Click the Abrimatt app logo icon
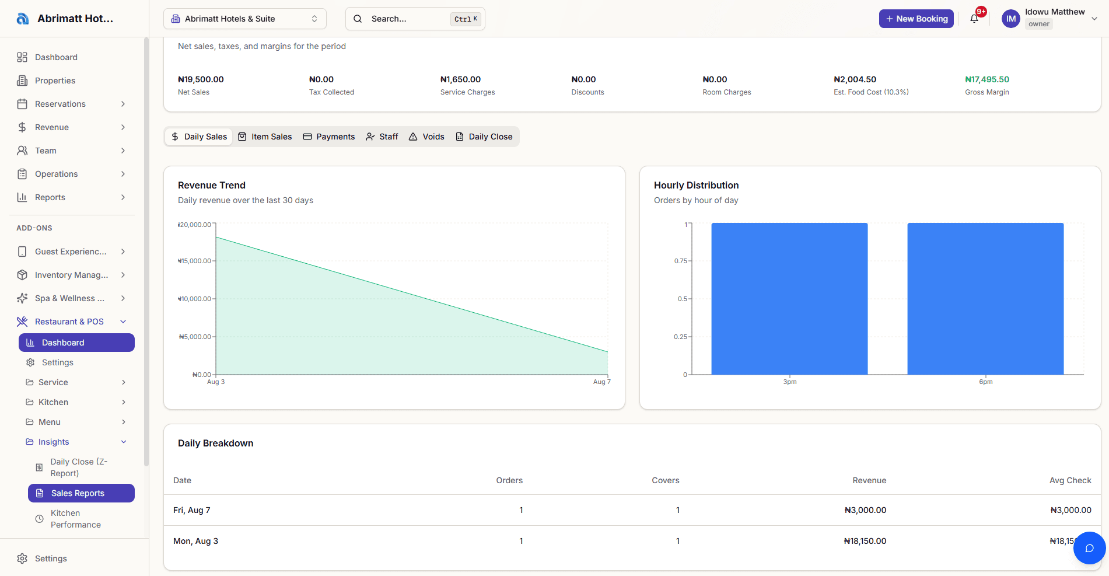 [22, 19]
